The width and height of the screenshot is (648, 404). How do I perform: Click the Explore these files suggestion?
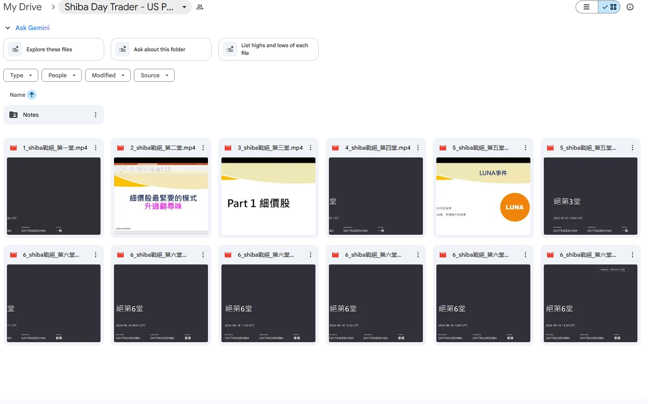[x=54, y=49]
